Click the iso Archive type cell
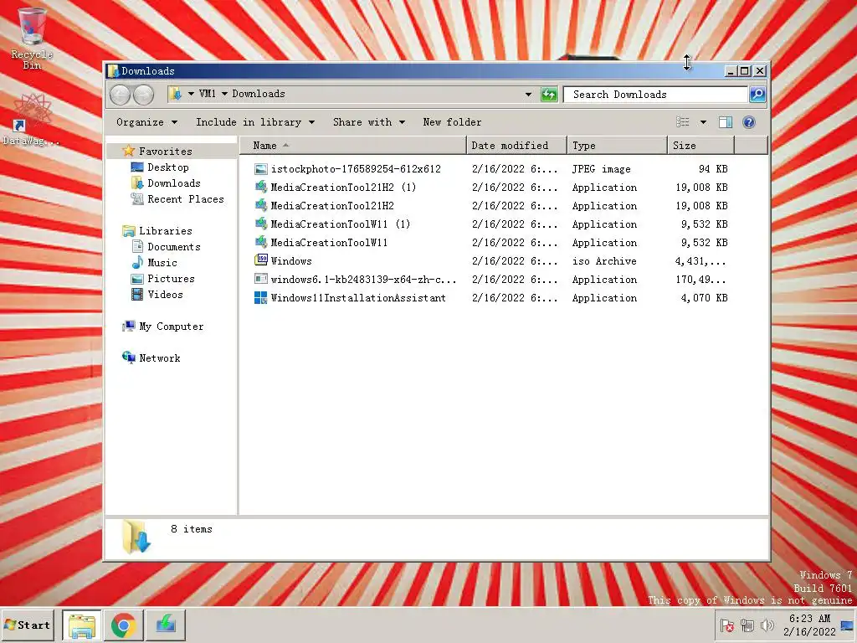857x643 pixels. pos(604,261)
